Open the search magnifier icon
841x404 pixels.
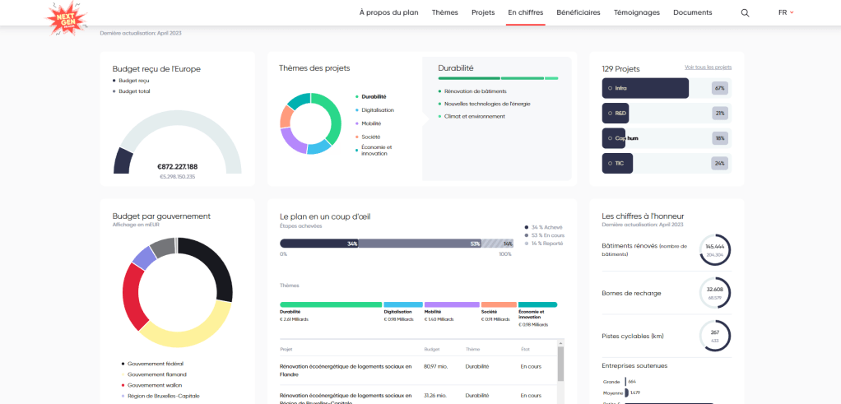pos(745,12)
